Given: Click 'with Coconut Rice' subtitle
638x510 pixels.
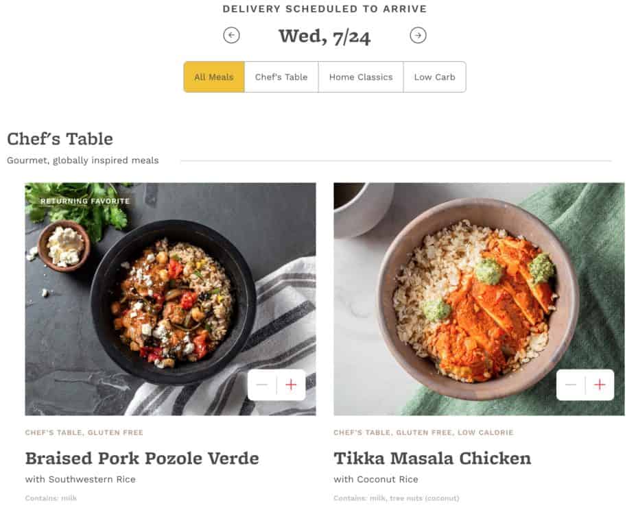Looking at the screenshot, I should click(x=376, y=479).
